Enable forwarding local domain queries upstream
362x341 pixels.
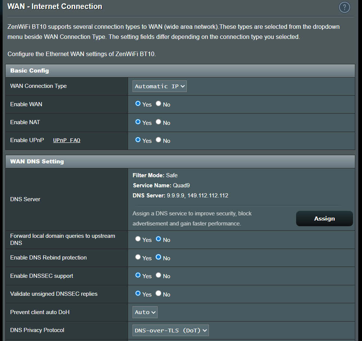tap(138, 239)
